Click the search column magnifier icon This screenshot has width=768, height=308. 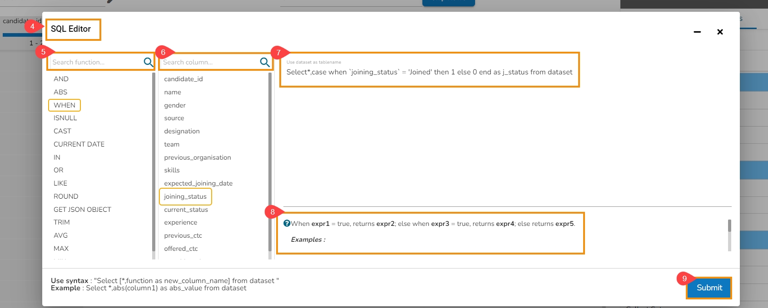(265, 62)
